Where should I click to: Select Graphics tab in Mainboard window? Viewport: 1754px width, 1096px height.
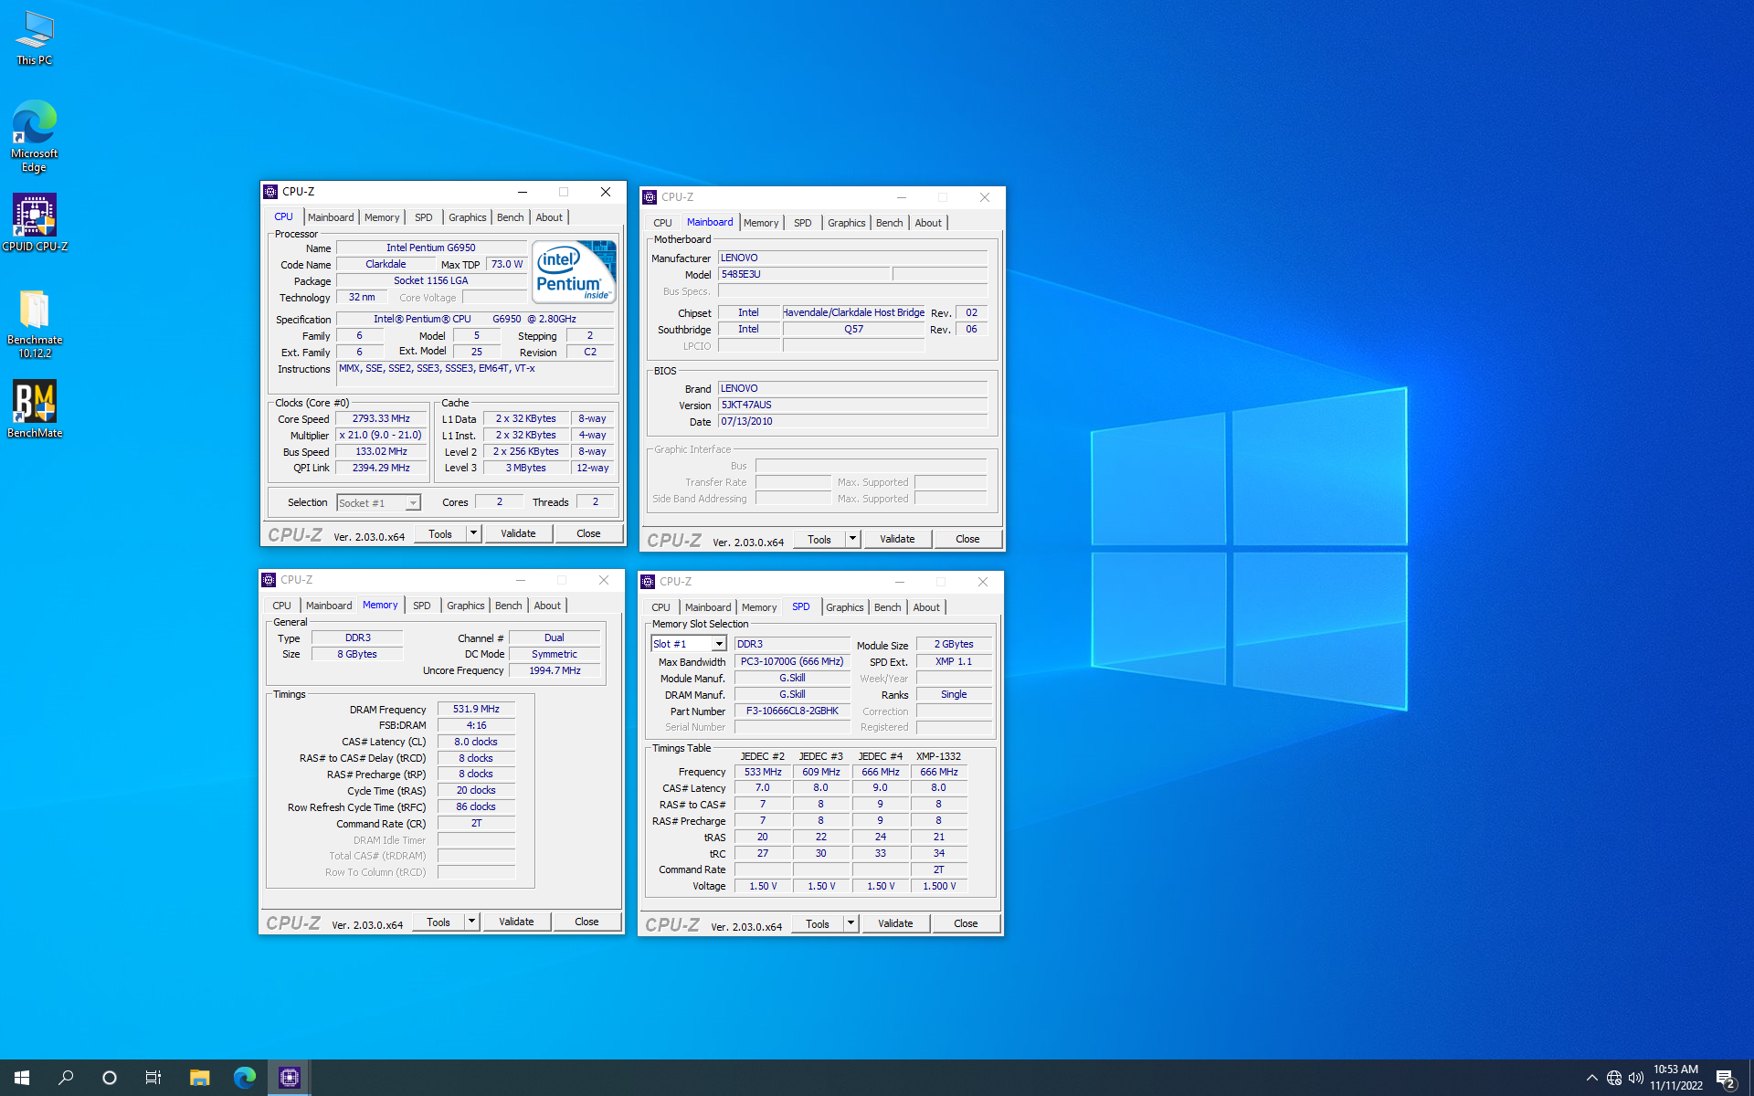[x=847, y=223]
